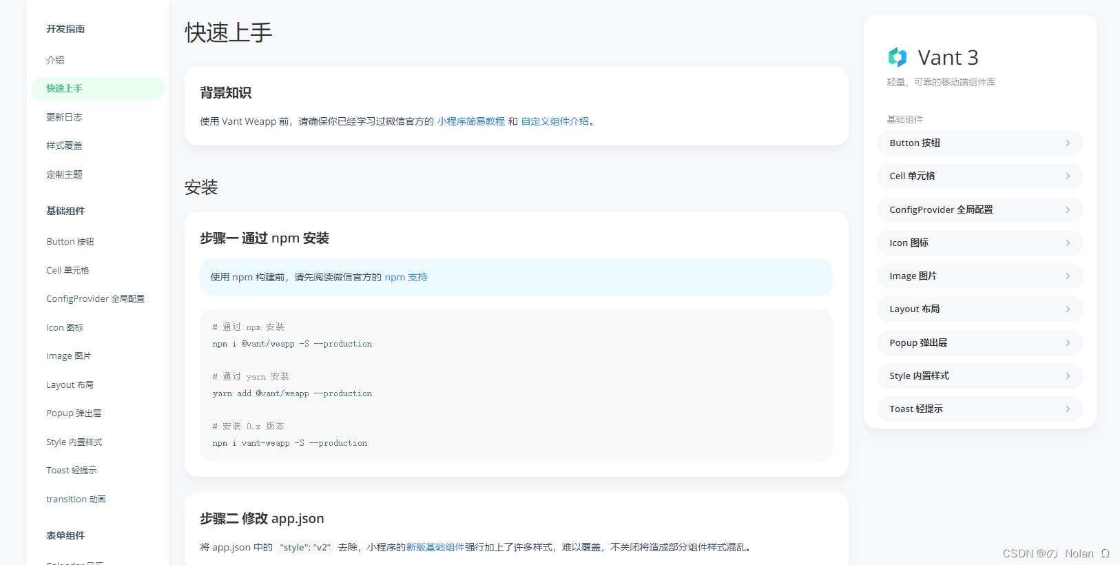The image size is (1120, 565).
Task: Open chevron arrow on Toast 轻提示 preview row
Action: [1068, 409]
